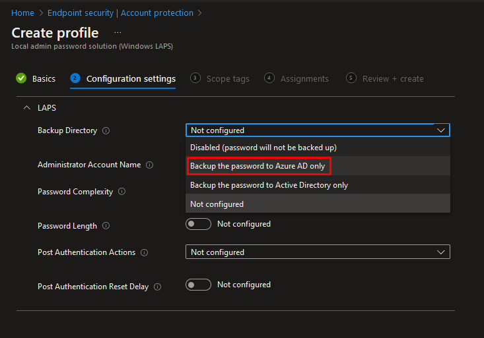Image resolution: width=484 pixels, height=338 pixels.
Task: Choose Disabled (password will not be backed up)
Action: point(318,148)
